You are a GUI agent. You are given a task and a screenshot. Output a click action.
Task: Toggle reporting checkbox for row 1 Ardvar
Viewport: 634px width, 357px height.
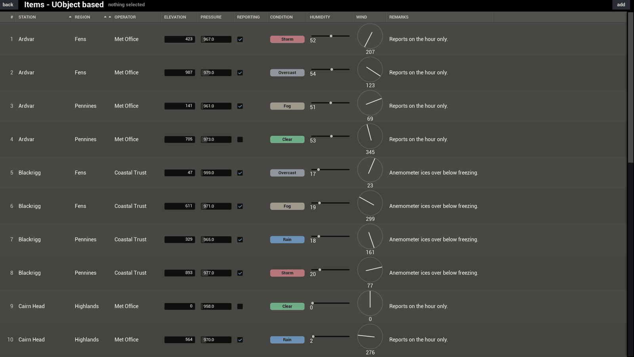pos(240,39)
